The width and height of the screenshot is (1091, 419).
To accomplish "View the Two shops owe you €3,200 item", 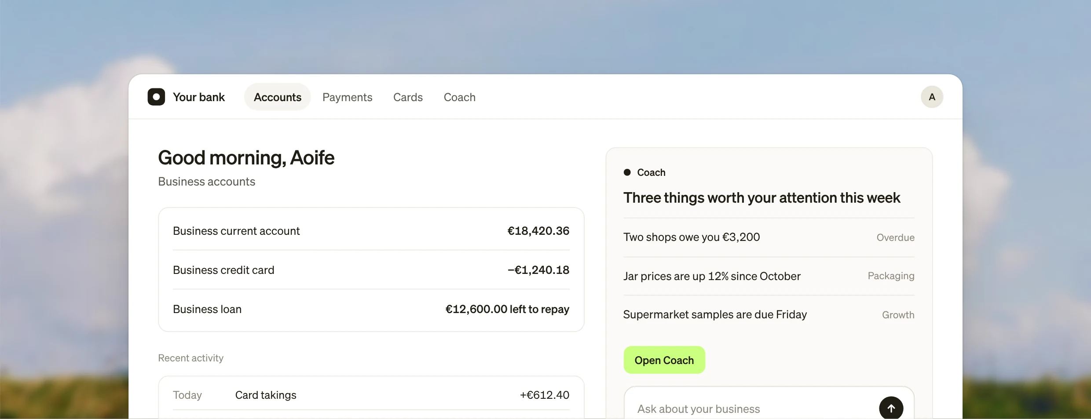I will [x=769, y=237].
